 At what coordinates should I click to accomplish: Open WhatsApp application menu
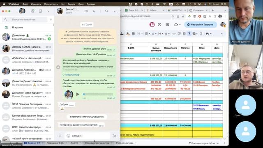14,4
